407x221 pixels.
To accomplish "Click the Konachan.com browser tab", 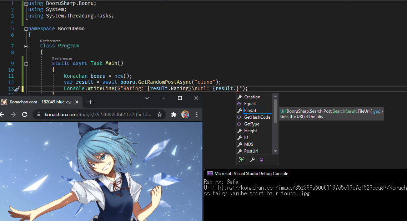I will coord(40,102).
